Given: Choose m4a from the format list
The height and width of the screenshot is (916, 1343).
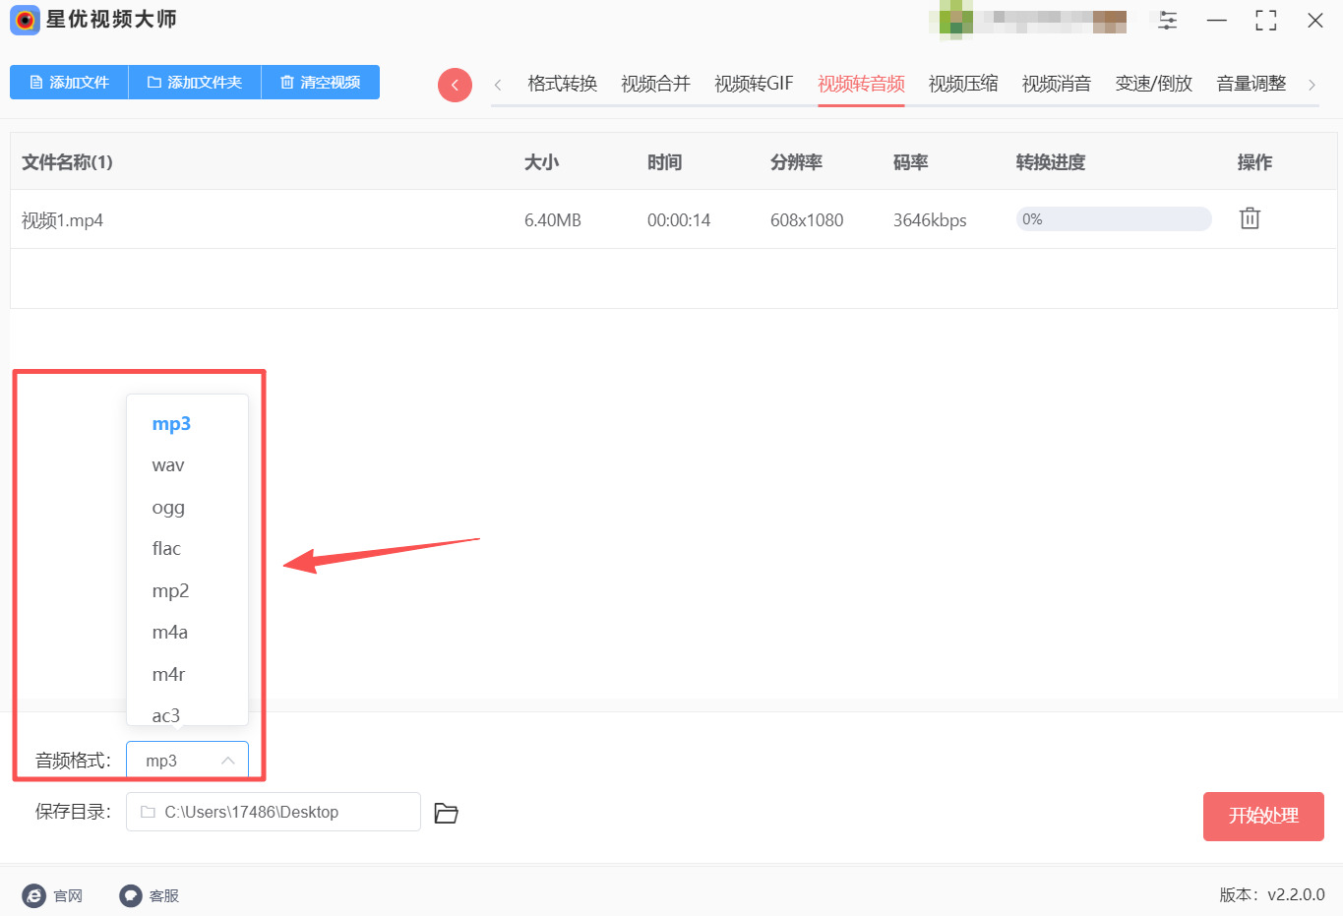Looking at the screenshot, I should click(187, 633).
